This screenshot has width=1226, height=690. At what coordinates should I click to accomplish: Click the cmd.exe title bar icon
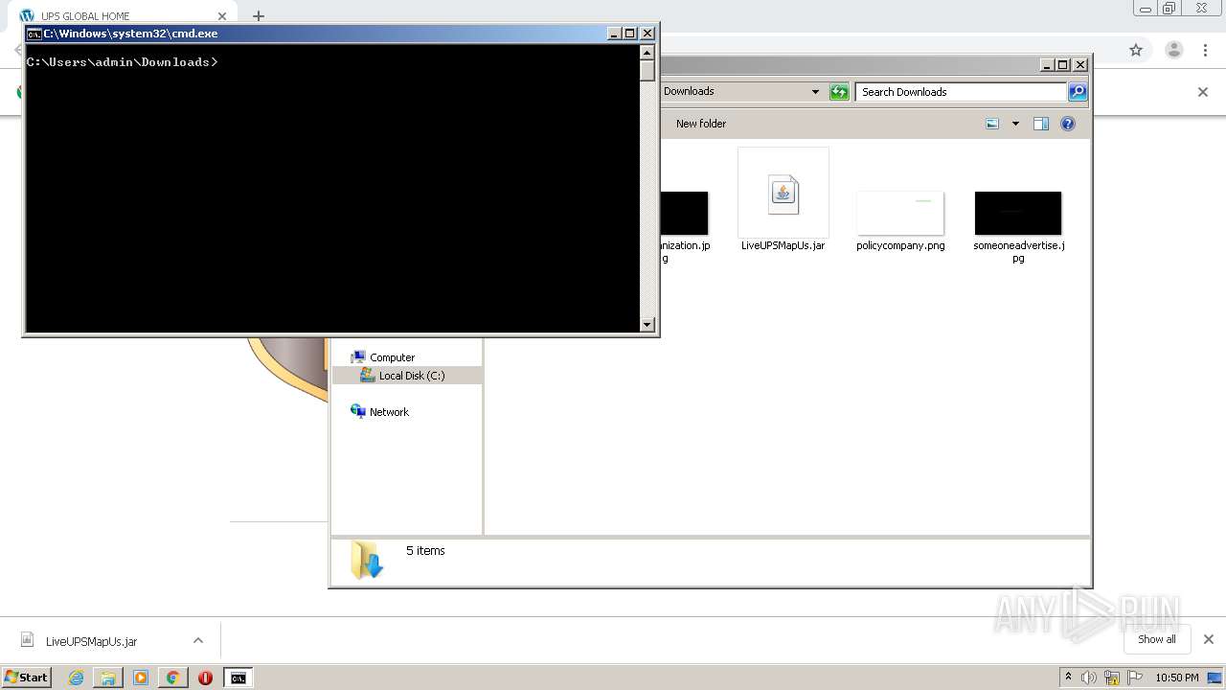(x=34, y=34)
